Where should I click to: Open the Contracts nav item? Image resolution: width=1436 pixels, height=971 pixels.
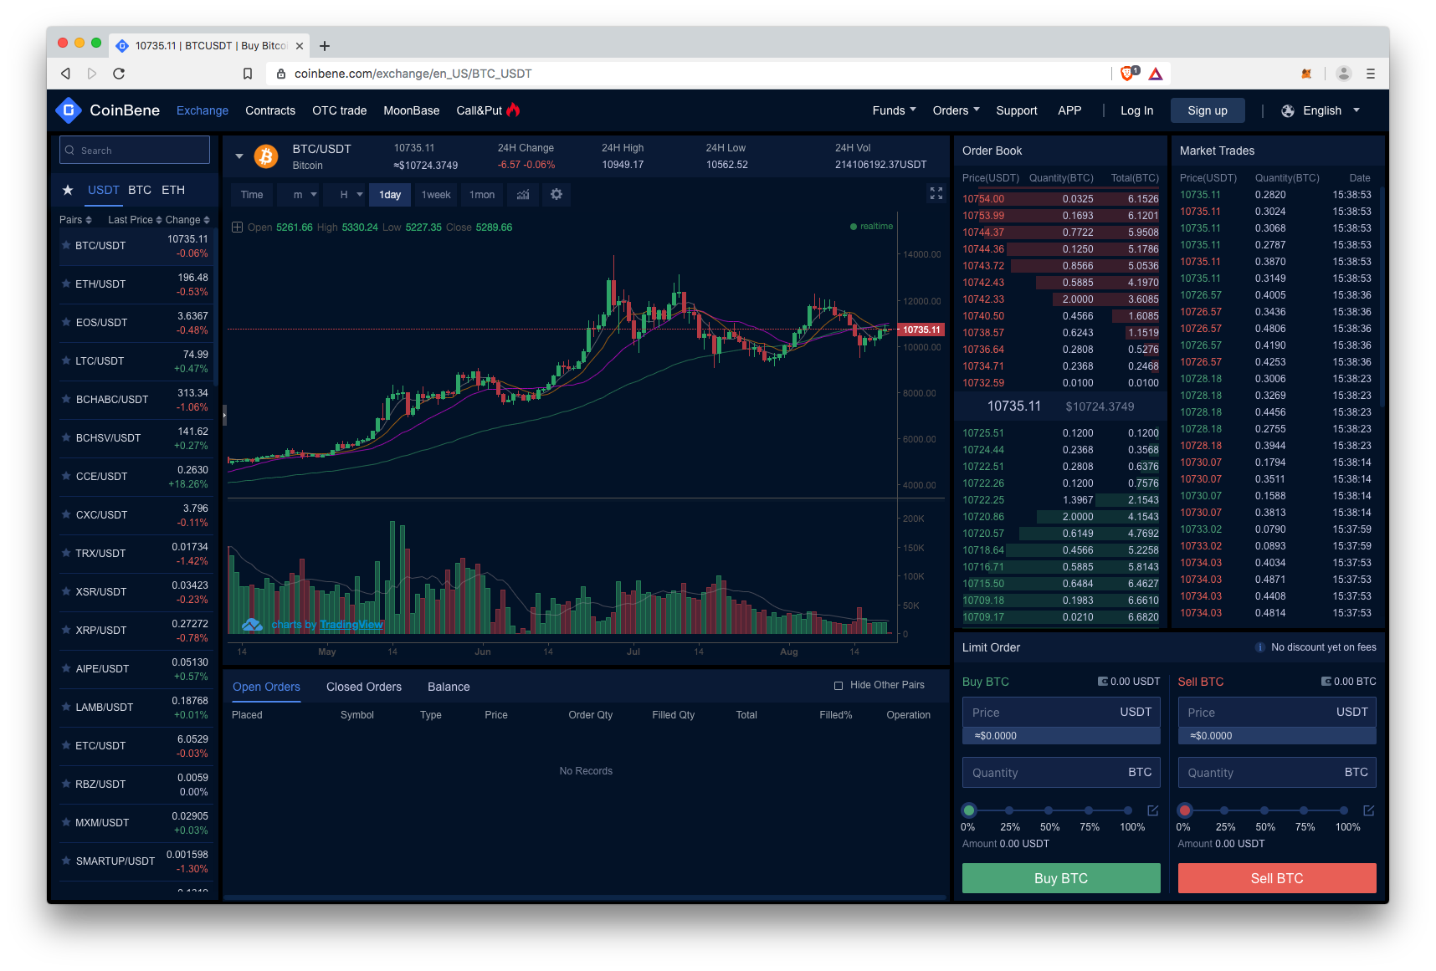click(270, 110)
